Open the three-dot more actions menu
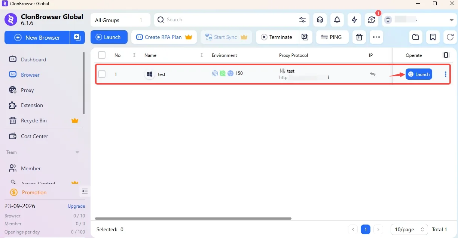Image resolution: width=458 pixels, height=238 pixels. (376, 37)
